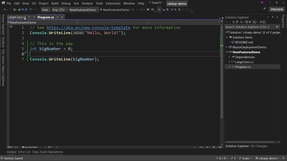Open the Output panel tab
The width and height of the screenshot is (287, 161).
(12, 152)
